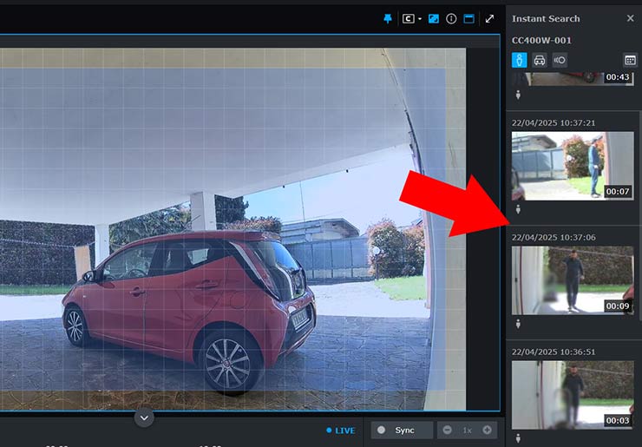This screenshot has height=447, width=642.
Task: Expand the viewer to fullscreen
Action: click(490, 18)
